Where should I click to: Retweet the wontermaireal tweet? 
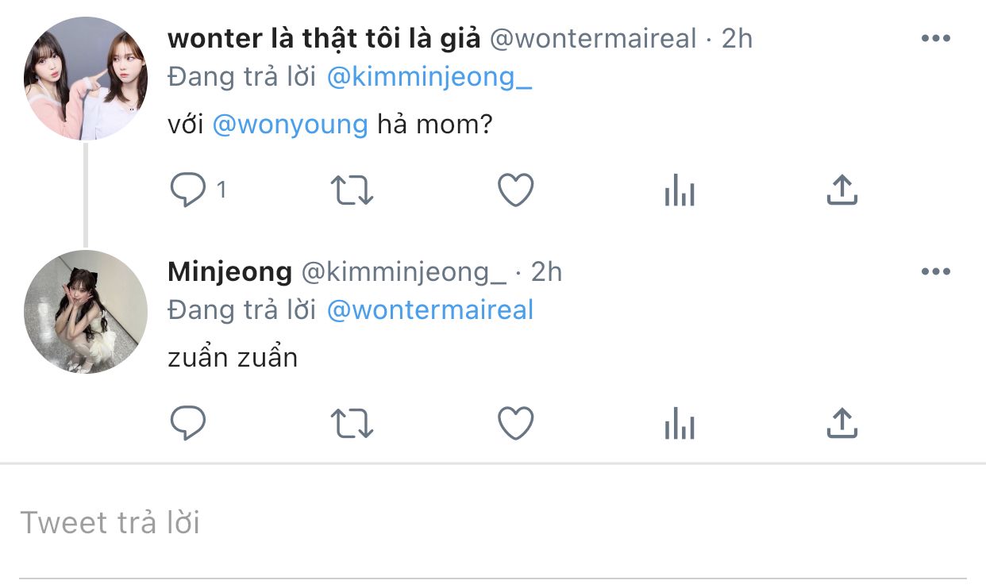[x=351, y=190]
